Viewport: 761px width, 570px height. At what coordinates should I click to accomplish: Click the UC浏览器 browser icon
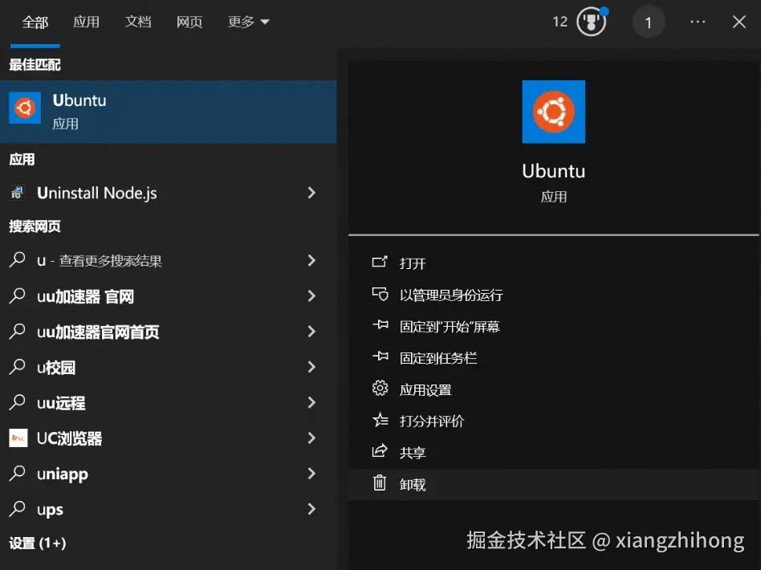pos(18,438)
